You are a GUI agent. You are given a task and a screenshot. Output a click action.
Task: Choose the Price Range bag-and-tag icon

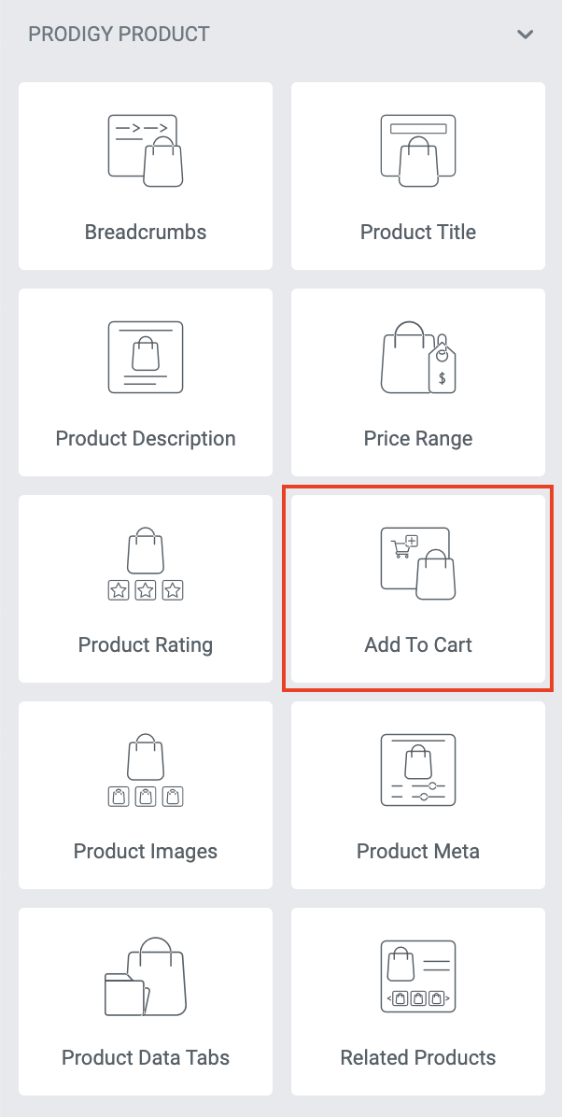point(418,357)
